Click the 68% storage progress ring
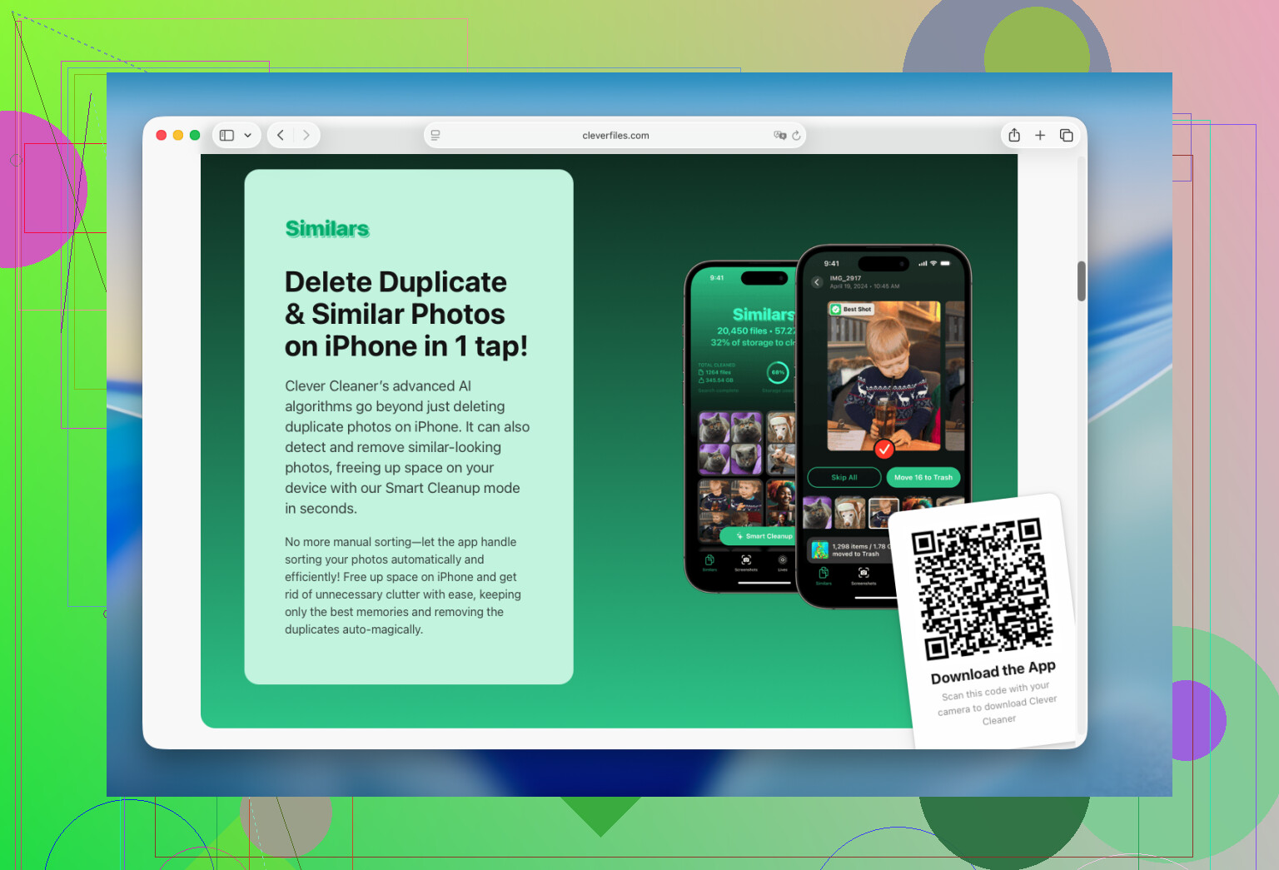 pyautogui.click(x=778, y=372)
